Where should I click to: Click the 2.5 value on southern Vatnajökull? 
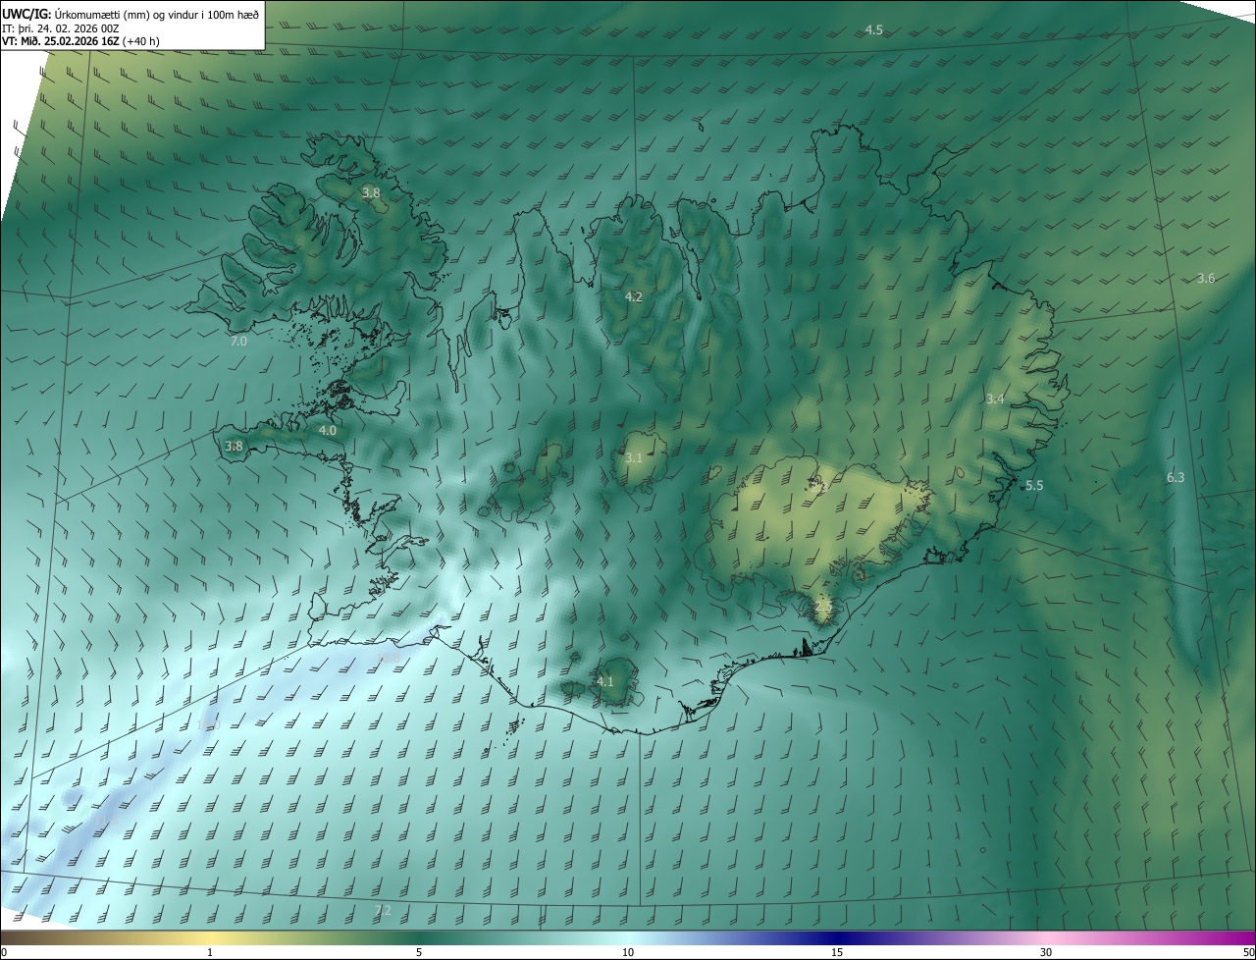click(823, 608)
